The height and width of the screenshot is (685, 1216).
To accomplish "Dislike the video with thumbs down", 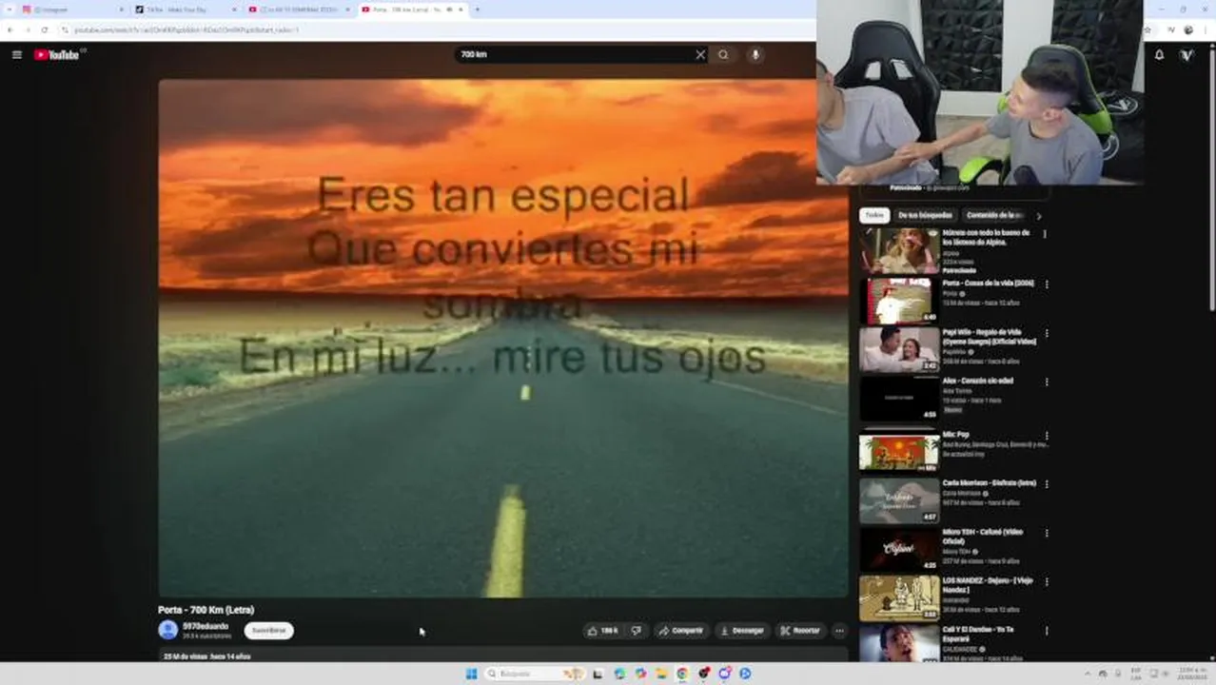I will pyautogui.click(x=637, y=630).
